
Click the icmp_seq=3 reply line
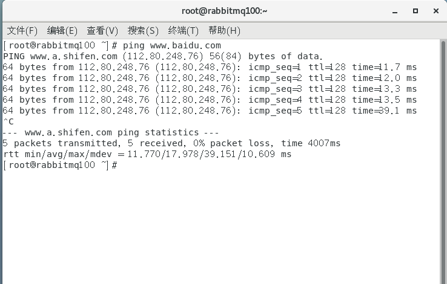click(x=210, y=89)
